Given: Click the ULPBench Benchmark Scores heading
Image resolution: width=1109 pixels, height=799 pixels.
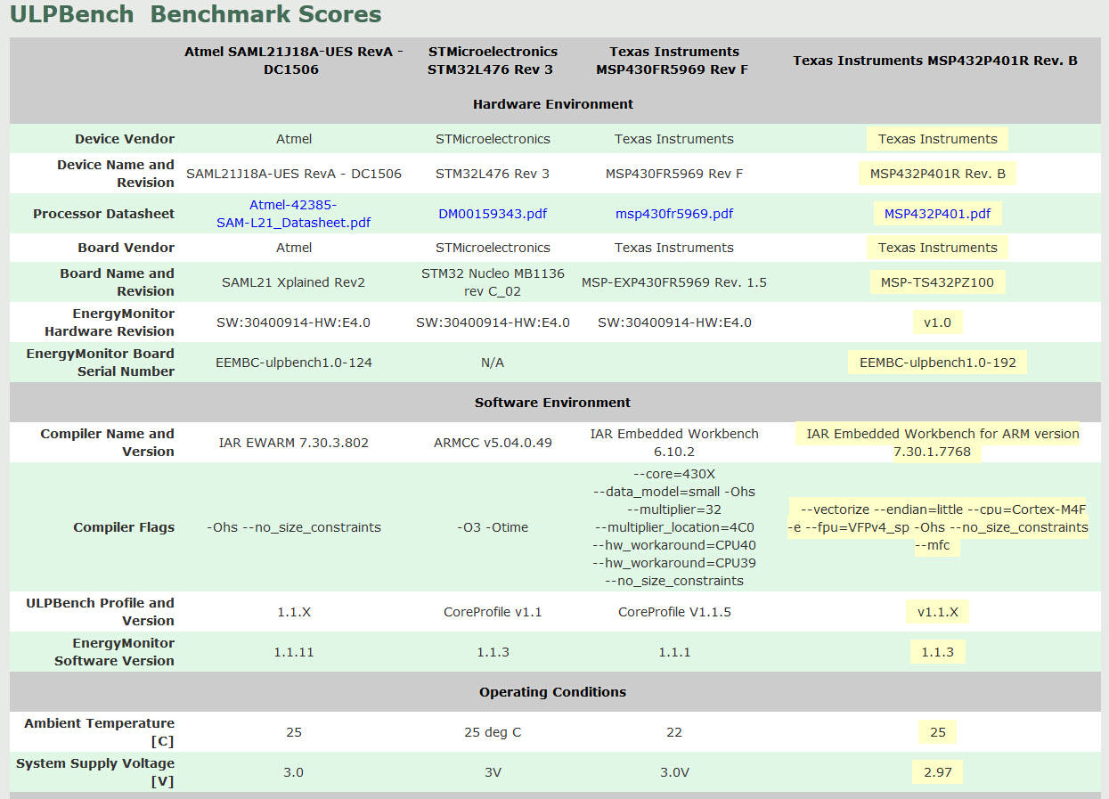Looking at the screenshot, I should 196,14.
